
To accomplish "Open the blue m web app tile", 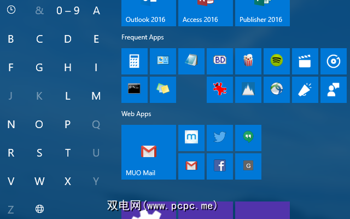I will [x=191, y=137].
